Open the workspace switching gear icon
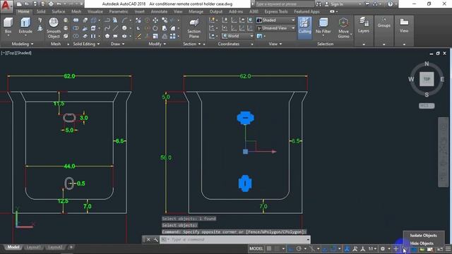This screenshot has height=254, width=452. [x=383, y=249]
